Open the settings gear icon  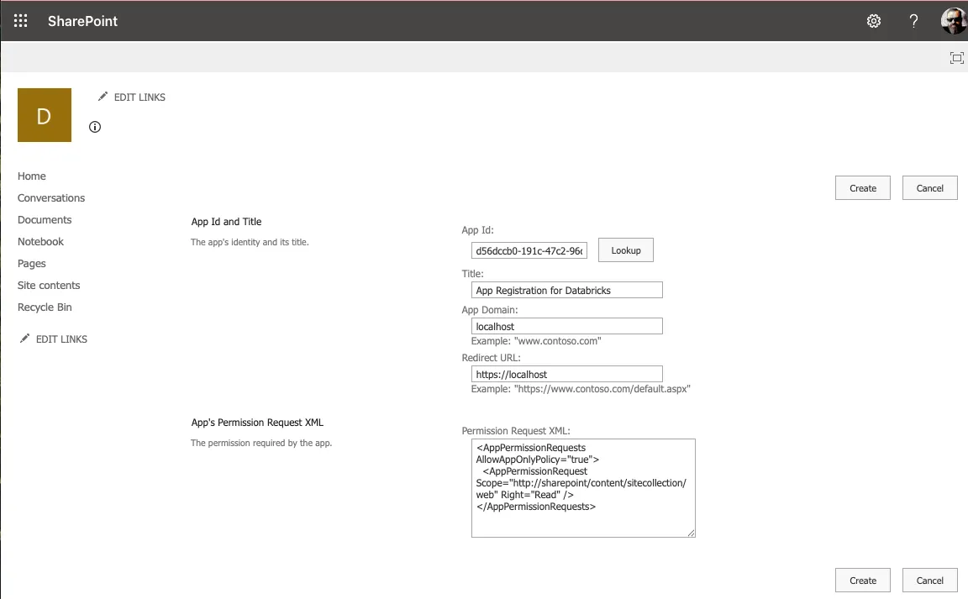(874, 21)
